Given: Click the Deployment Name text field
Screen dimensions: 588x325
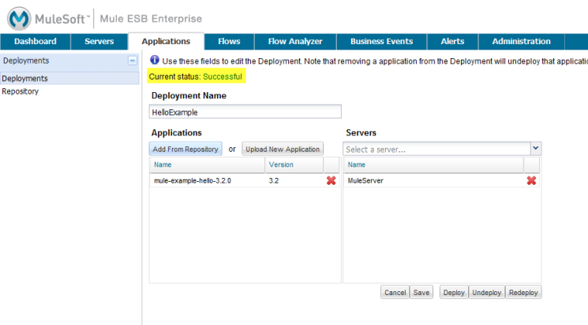Looking at the screenshot, I should [245, 112].
